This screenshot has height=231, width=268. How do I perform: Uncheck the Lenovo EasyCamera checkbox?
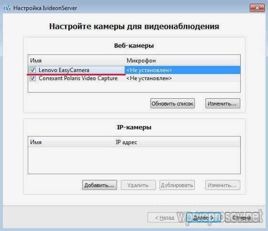click(32, 70)
